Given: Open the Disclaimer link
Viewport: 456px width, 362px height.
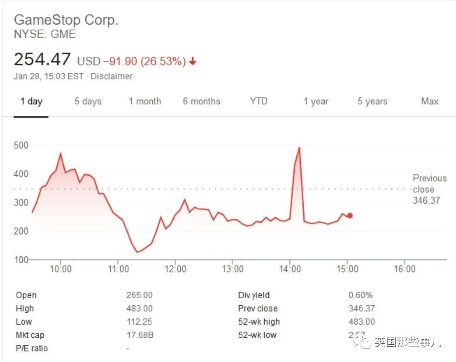Looking at the screenshot, I should 112,76.
